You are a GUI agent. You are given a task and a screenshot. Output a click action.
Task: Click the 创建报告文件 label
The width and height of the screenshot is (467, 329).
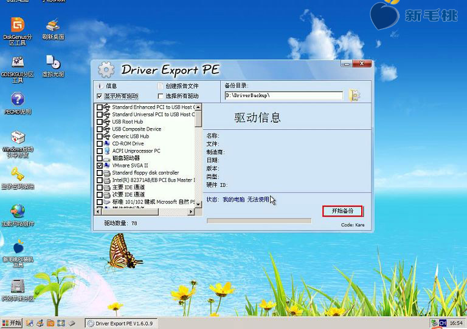click(182, 86)
